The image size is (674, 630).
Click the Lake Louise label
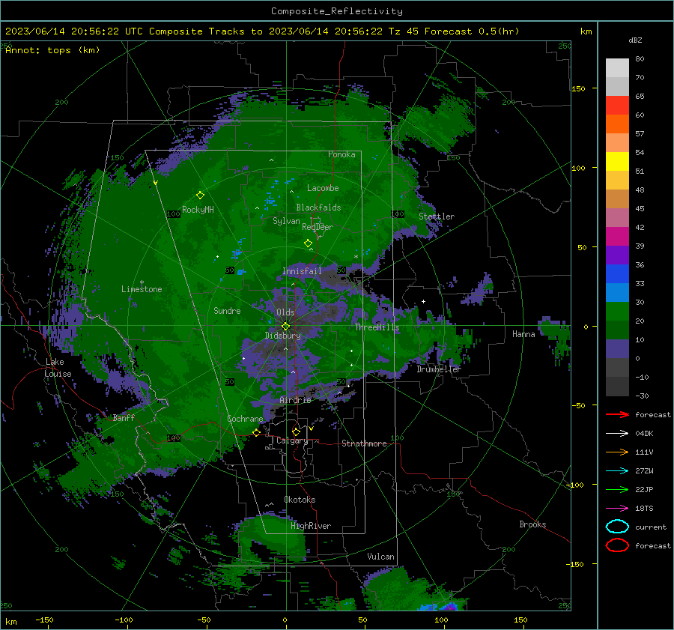pyautogui.click(x=58, y=368)
